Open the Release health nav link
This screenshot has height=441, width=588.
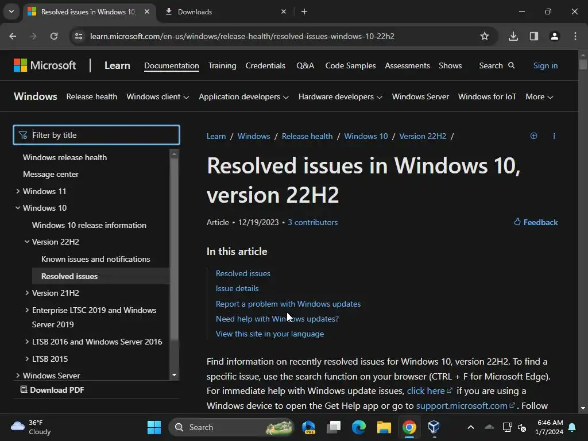pos(92,96)
